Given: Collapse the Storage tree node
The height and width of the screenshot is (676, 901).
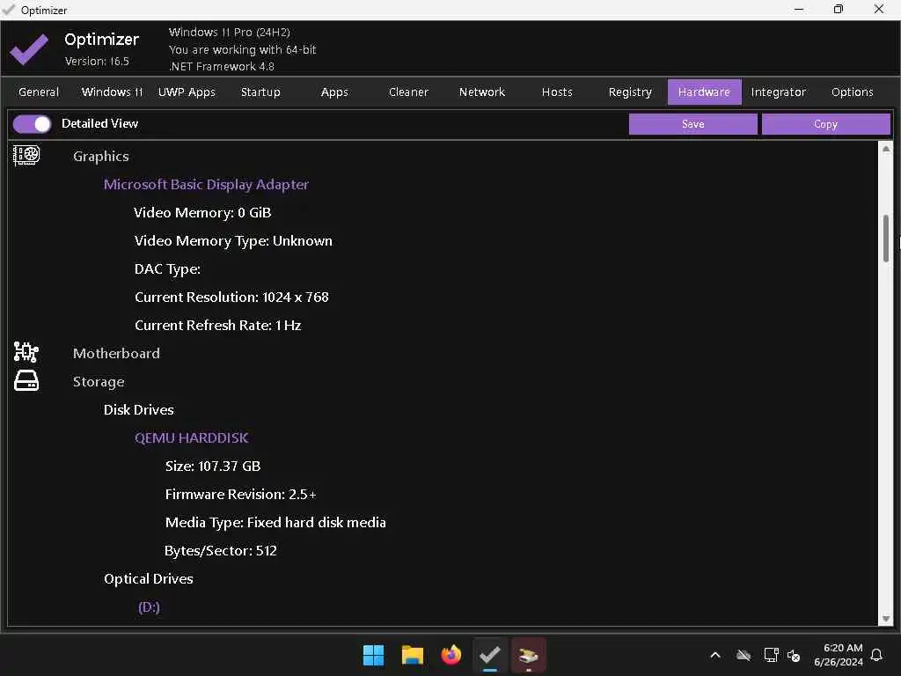Looking at the screenshot, I should pos(99,382).
